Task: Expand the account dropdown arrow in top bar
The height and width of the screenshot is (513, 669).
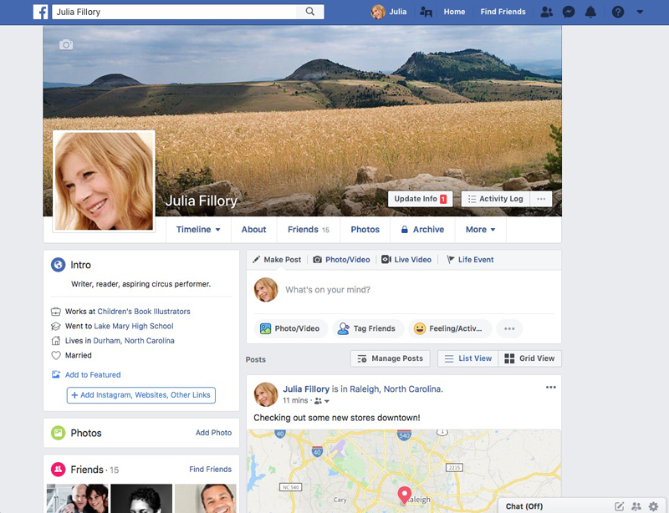Action: pos(641,12)
